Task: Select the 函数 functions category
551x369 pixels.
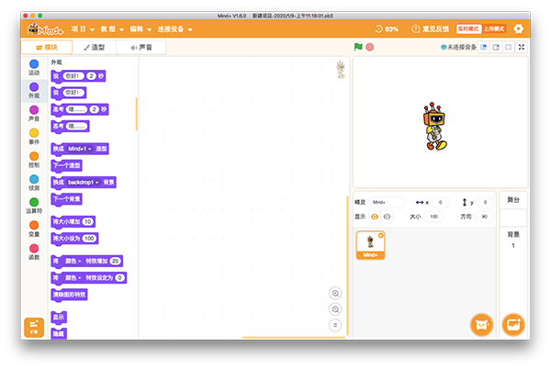Action: [34, 252]
